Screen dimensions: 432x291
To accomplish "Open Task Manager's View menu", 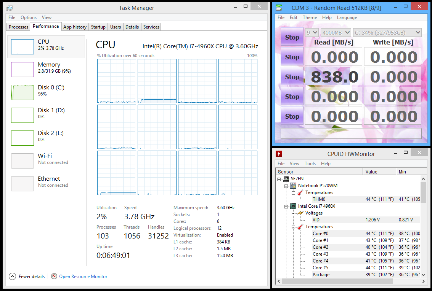I will (x=47, y=17).
